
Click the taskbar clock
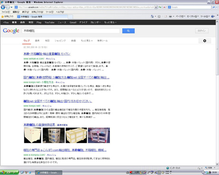[214, 172]
